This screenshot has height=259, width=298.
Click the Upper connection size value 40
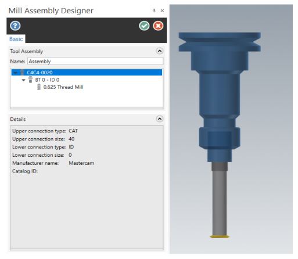point(71,139)
